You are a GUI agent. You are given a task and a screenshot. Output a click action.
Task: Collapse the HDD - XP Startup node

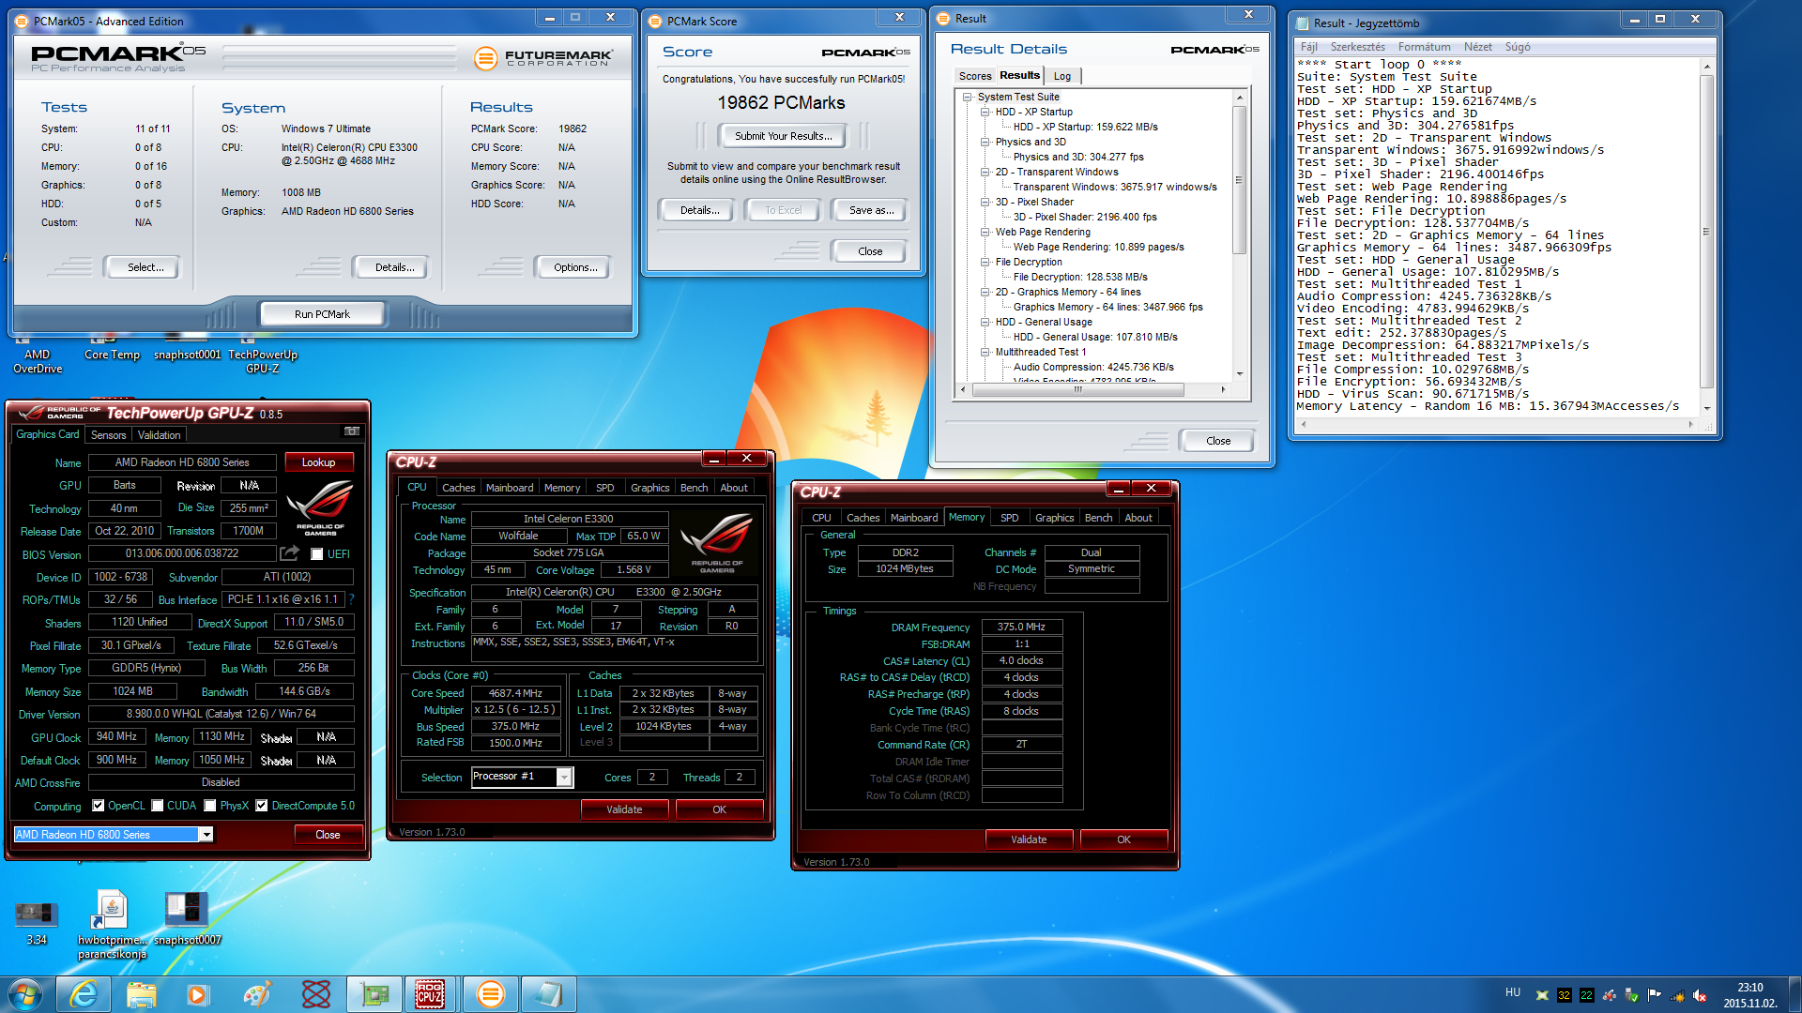pyautogui.click(x=985, y=112)
